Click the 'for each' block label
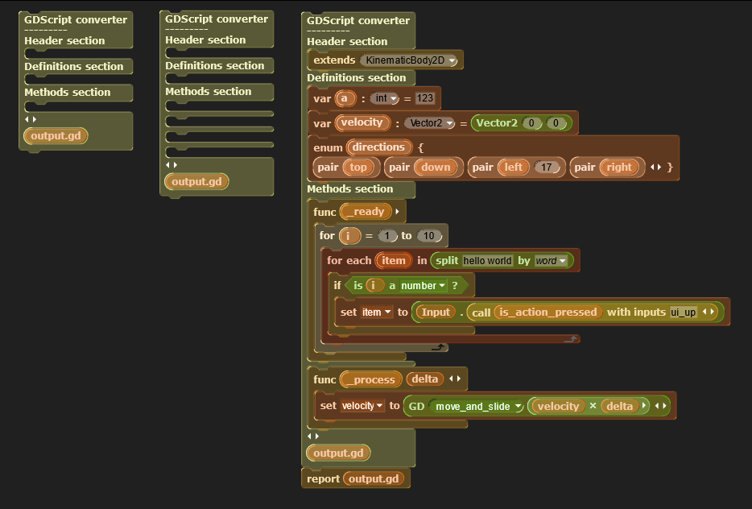752x509 pixels. tap(349, 260)
